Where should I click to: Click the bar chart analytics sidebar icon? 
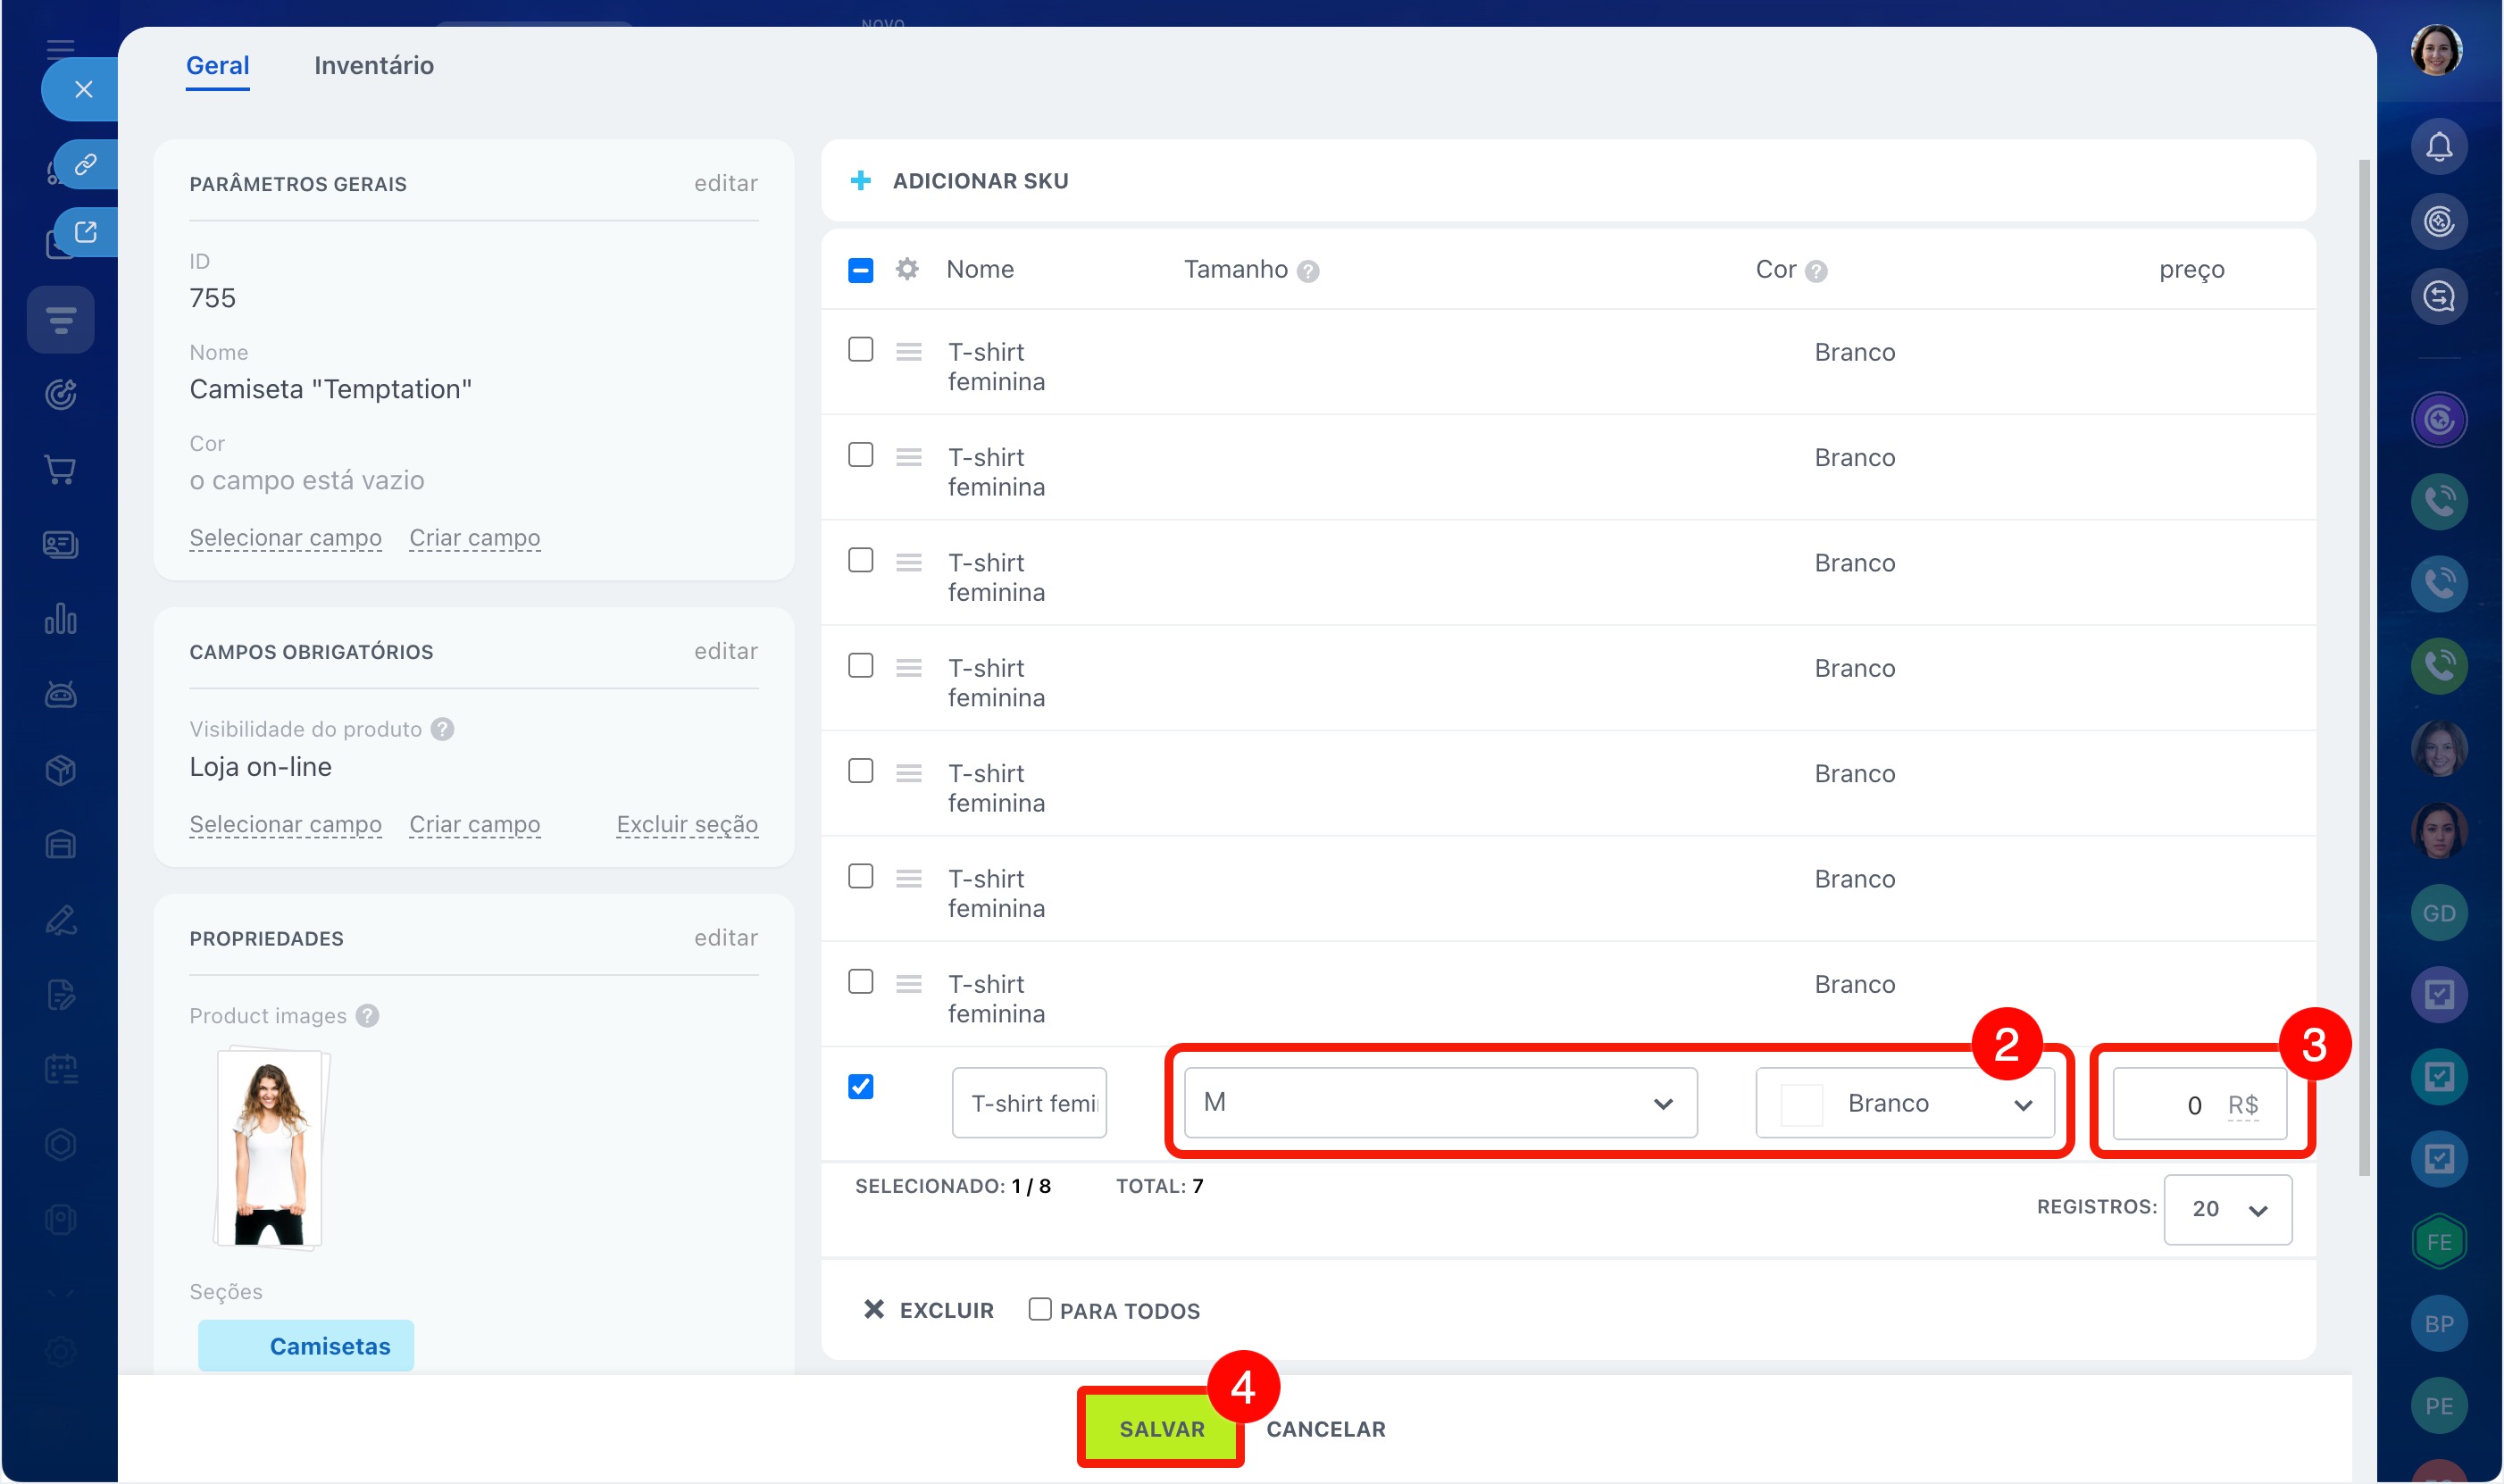pos(60,619)
